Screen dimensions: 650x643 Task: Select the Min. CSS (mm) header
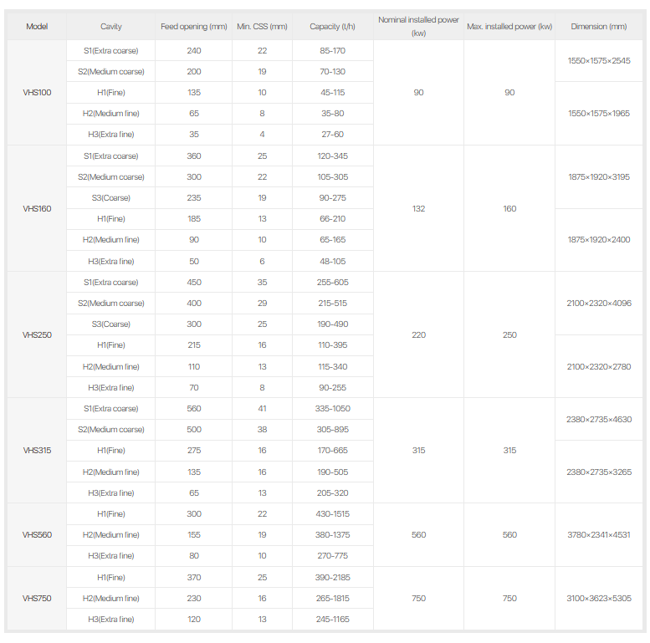pos(262,27)
